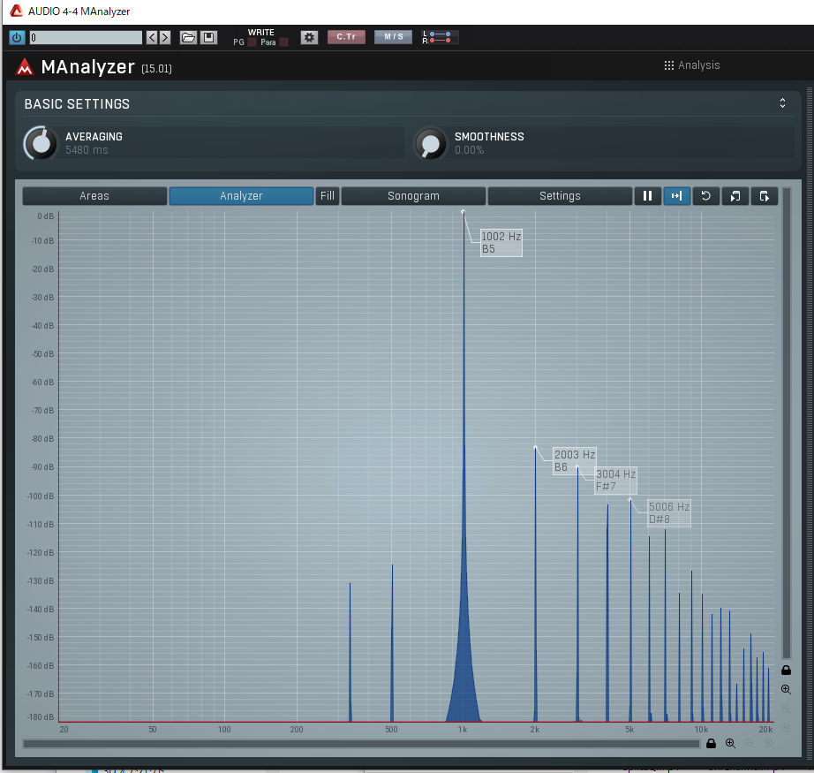Toggle the horizontal axis lock
This screenshot has height=773, width=814.
(711, 744)
